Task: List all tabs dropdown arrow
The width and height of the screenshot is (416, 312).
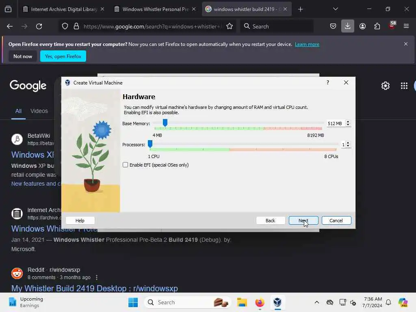Action: tap(335, 9)
